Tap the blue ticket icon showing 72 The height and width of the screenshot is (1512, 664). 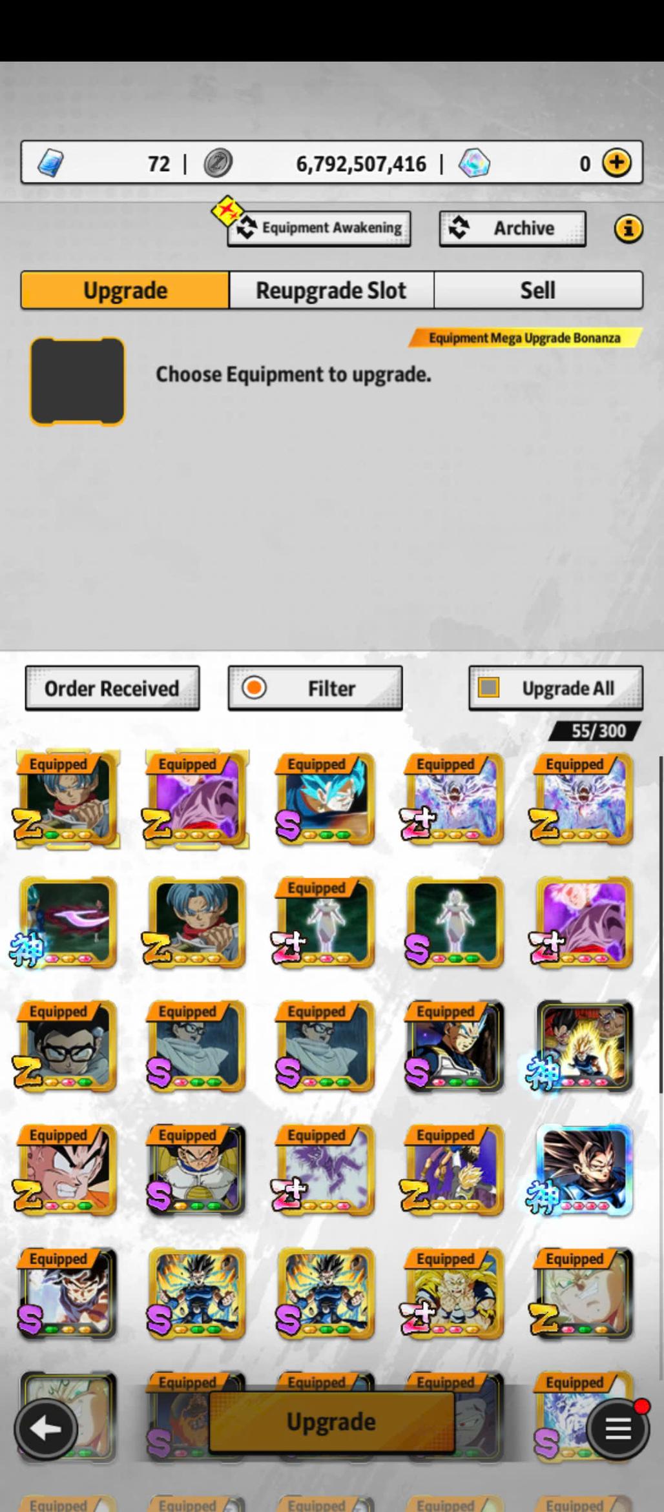click(x=50, y=163)
